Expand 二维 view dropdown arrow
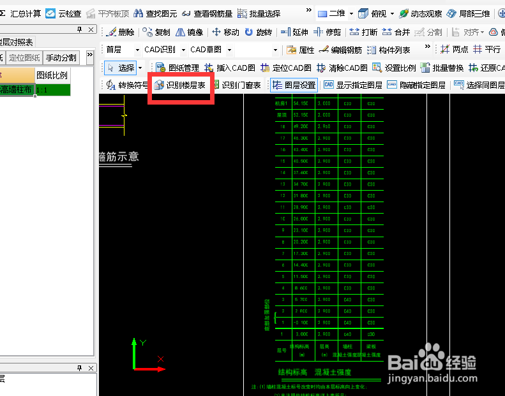 click(351, 14)
